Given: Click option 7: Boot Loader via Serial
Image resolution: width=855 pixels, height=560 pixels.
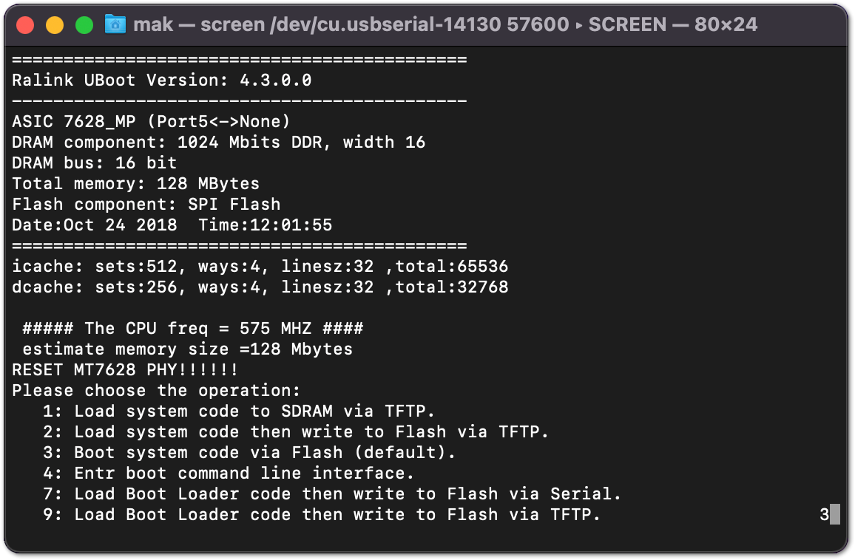Looking at the screenshot, I should tap(332, 494).
